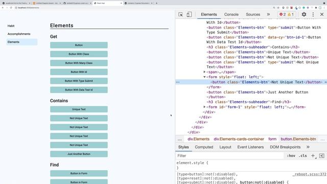Collapse the form style float left node
327x184 pixels.
click(204, 77)
